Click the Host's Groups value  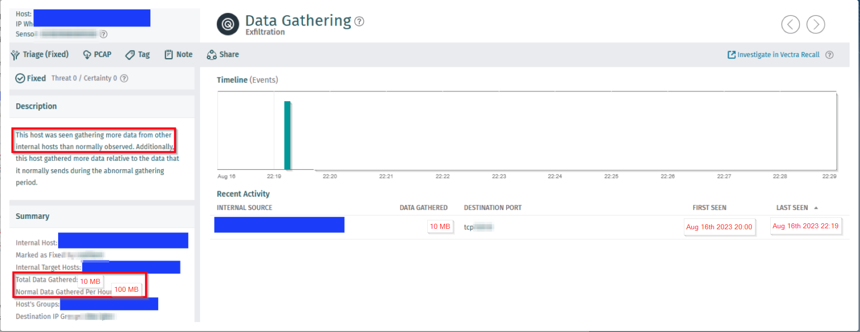(x=109, y=304)
